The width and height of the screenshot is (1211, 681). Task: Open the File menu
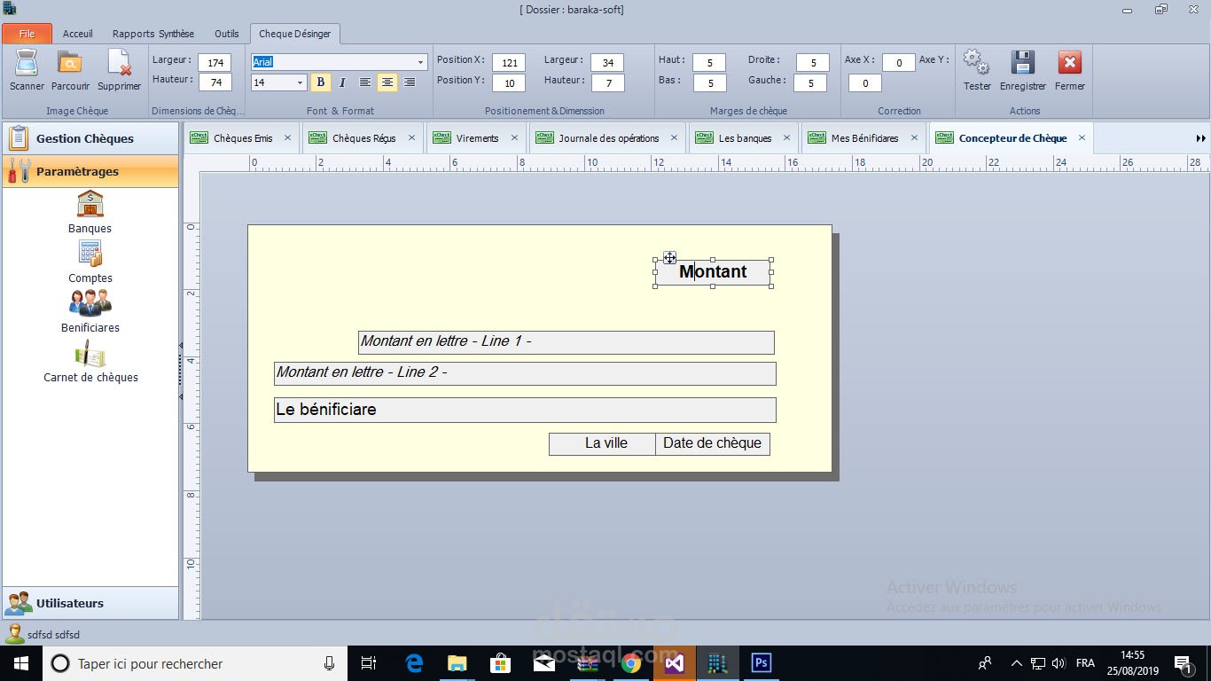pos(27,34)
